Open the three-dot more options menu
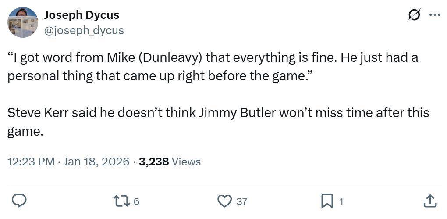This screenshot has width=447, height=219. click(434, 15)
